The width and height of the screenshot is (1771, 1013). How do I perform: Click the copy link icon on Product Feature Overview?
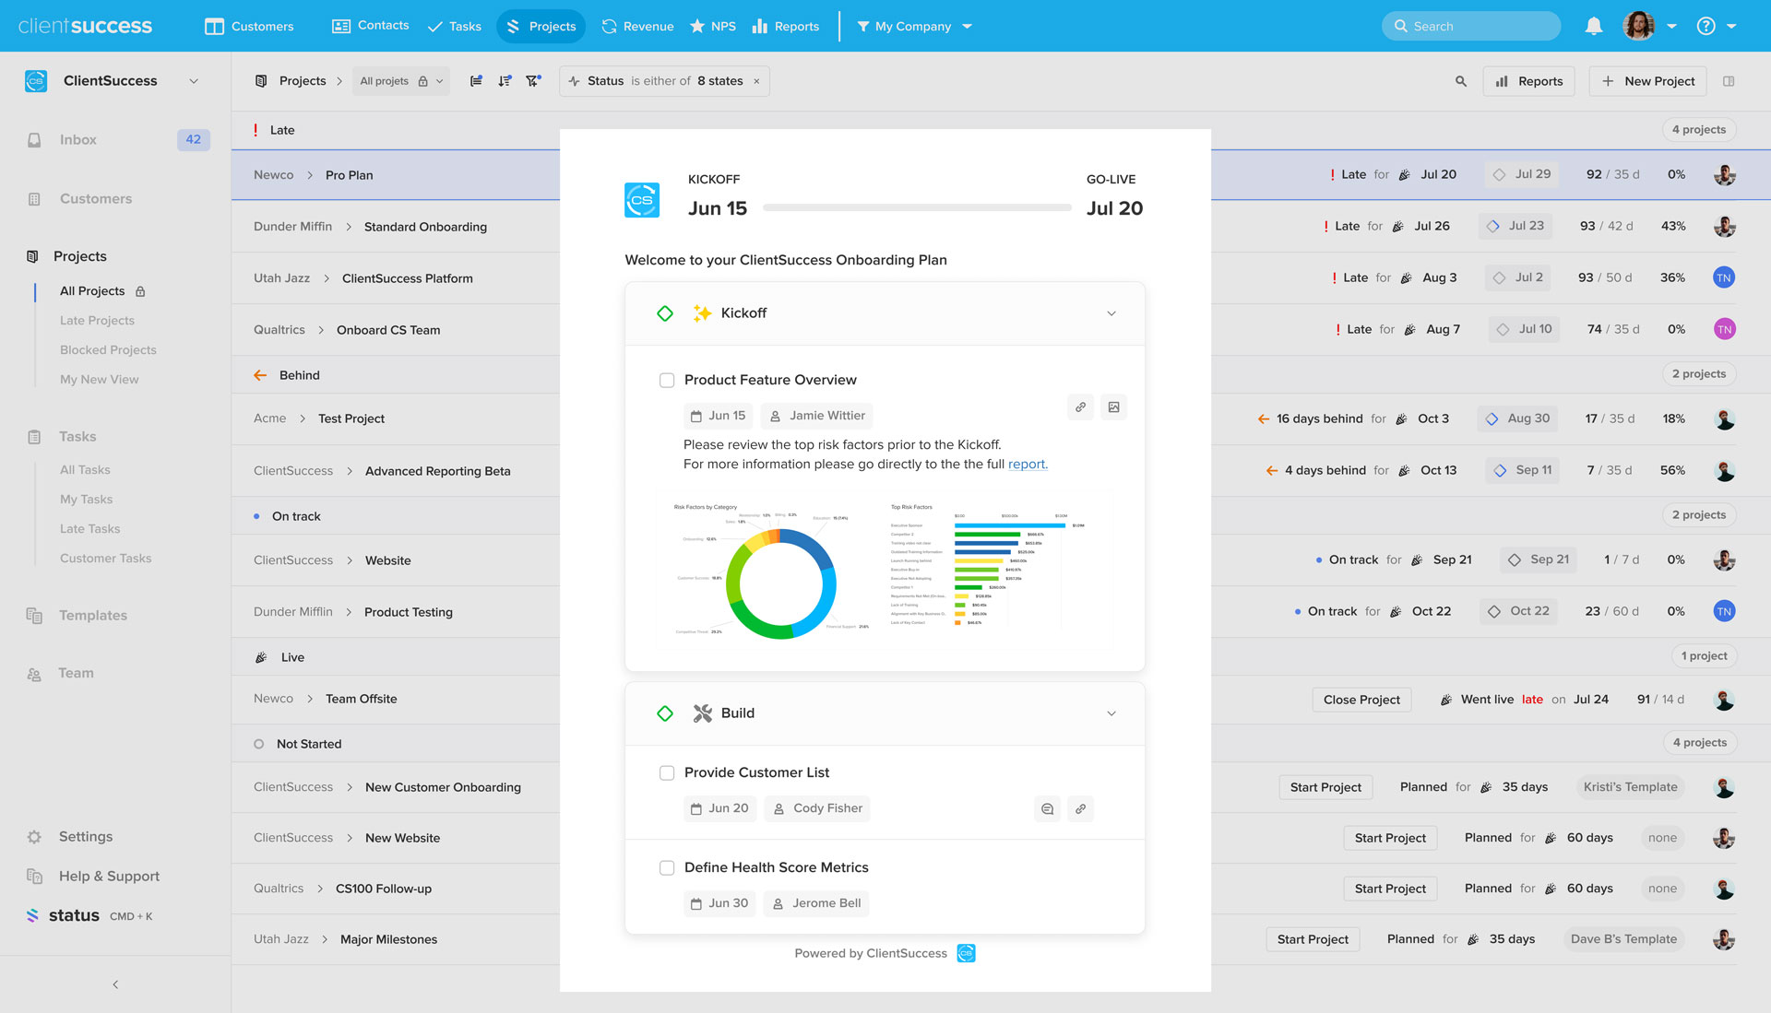(x=1080, y=407)
